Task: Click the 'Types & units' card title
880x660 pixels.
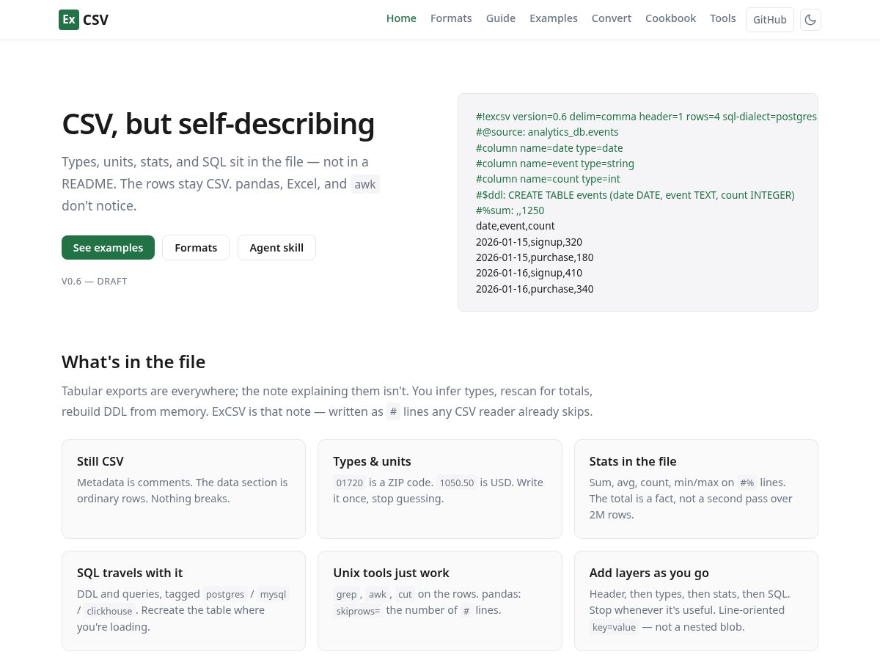Action: [372, 461]
